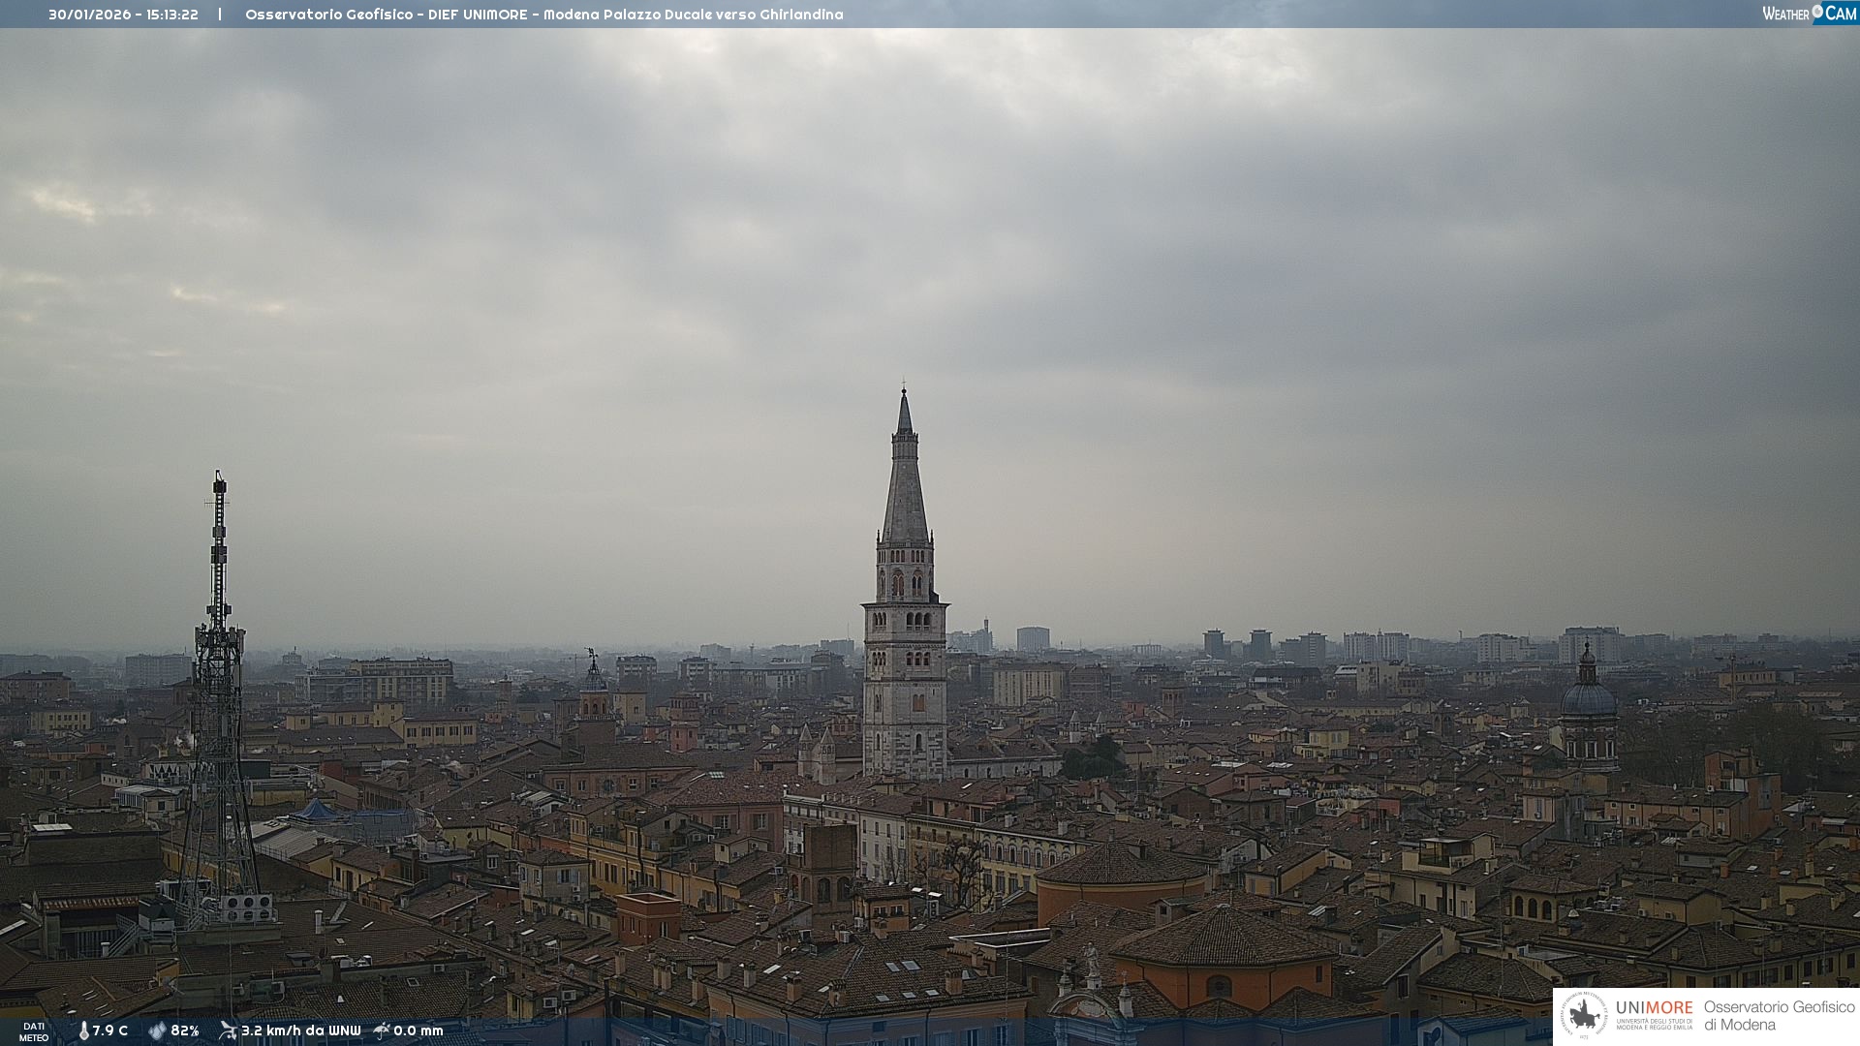
Task: Click the Weather text in top logo
Action: [x=1785, y=14]
